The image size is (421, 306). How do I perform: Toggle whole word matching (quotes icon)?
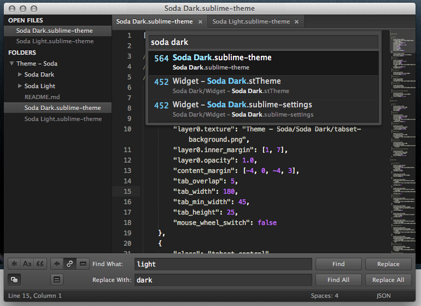(x=40, y=264)
